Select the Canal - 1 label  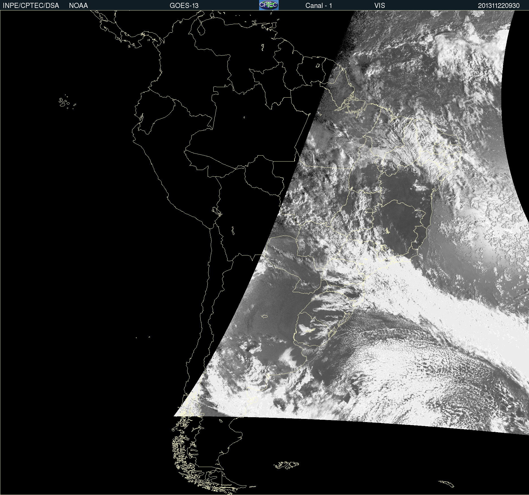pyautogui.click(x=319, y=6)
